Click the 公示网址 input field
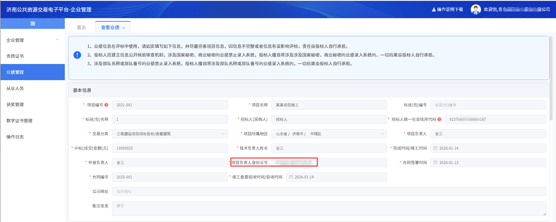556x222 pixels. pos(329,191)
